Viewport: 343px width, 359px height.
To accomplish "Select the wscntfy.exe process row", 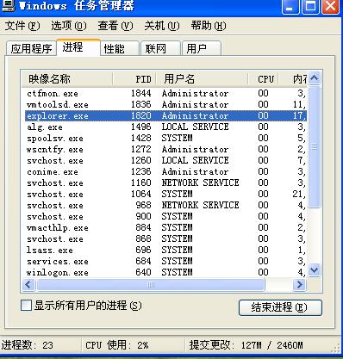I will 165,149.
